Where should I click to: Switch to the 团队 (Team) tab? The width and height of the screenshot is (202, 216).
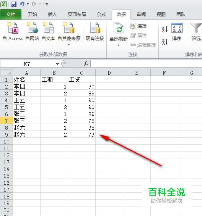(181, 15)
